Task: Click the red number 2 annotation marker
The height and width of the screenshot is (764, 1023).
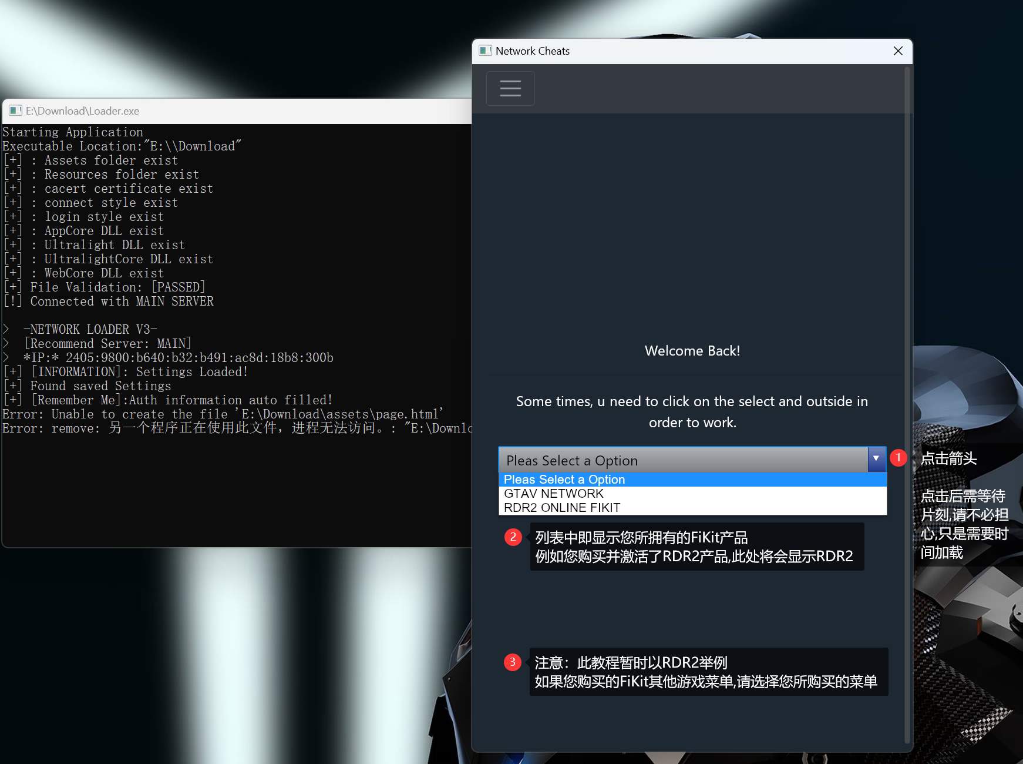Action: coord(513,537)
